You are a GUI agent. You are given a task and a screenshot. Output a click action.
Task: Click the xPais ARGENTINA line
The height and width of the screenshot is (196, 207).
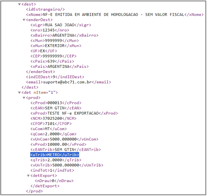pos(59,66)
